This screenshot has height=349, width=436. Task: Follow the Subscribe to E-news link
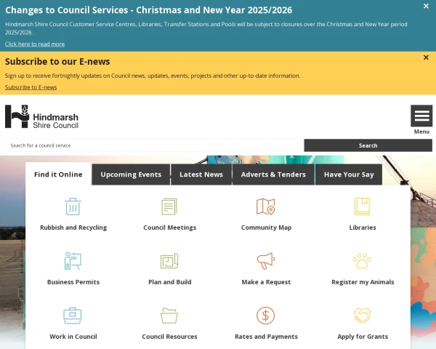click(x=31, y=87)
